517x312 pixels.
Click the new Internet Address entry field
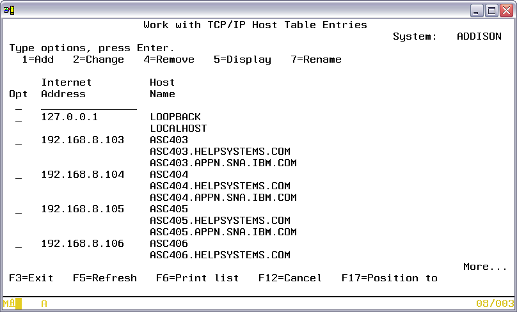pos(88,105)
